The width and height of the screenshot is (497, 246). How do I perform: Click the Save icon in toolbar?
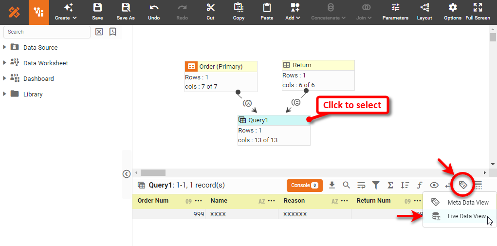97,12
